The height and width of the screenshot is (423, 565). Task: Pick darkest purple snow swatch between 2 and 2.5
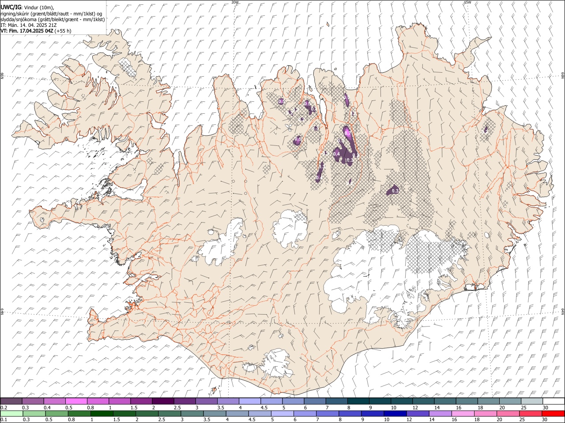coord(163,401)
